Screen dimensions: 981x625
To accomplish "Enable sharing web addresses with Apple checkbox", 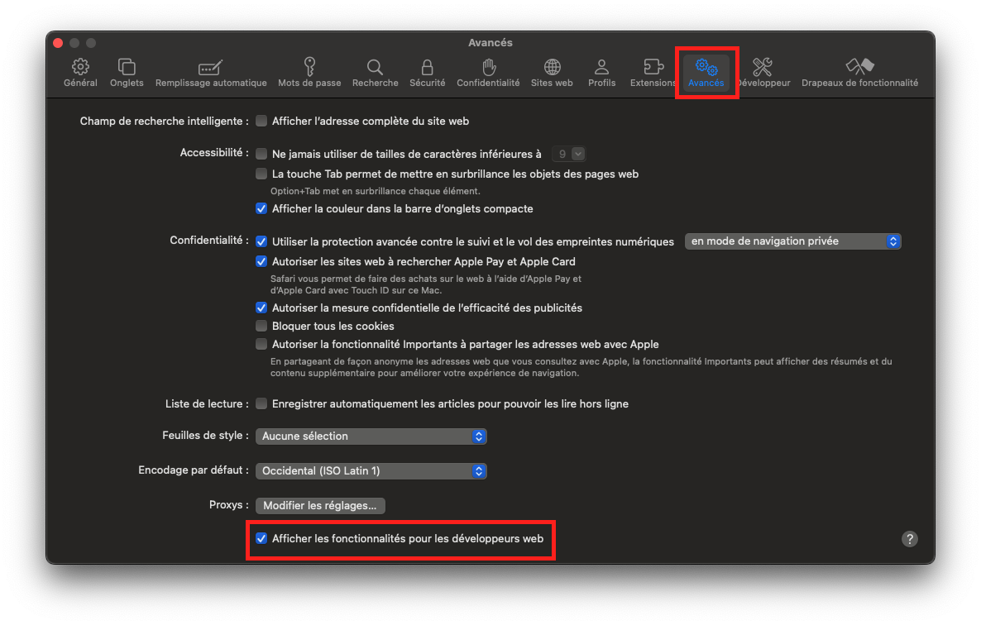I will pos(261,344).
